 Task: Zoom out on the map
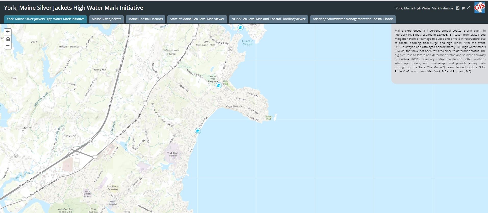click(x=8, y=46)
